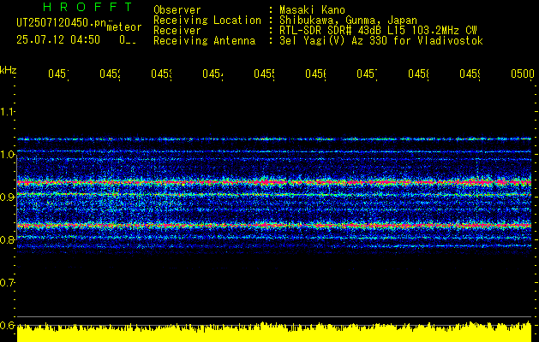Click the 1.1 kHz axis label
The height and width of the screenshot is (342, 539).
point(7,111)
